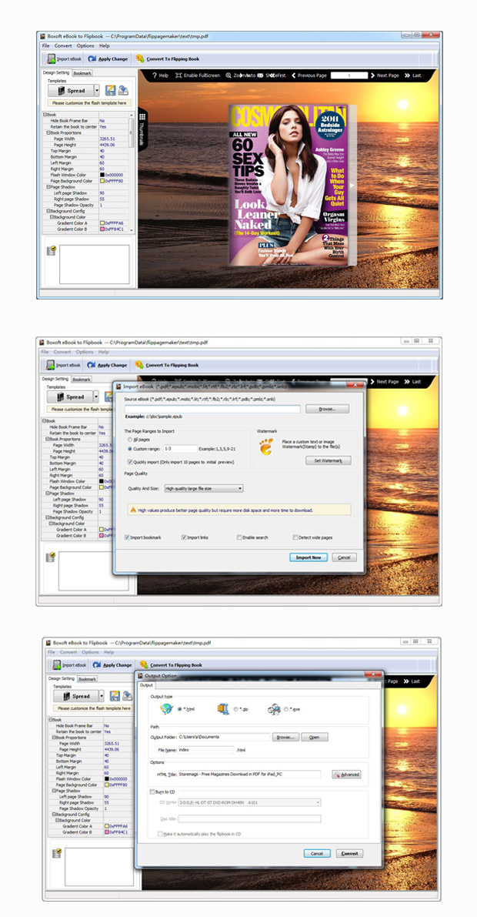Viewport: 477px width, 917px height.
Task: Enable the Detect wide pages checkbox
Action: click(295, 537)
